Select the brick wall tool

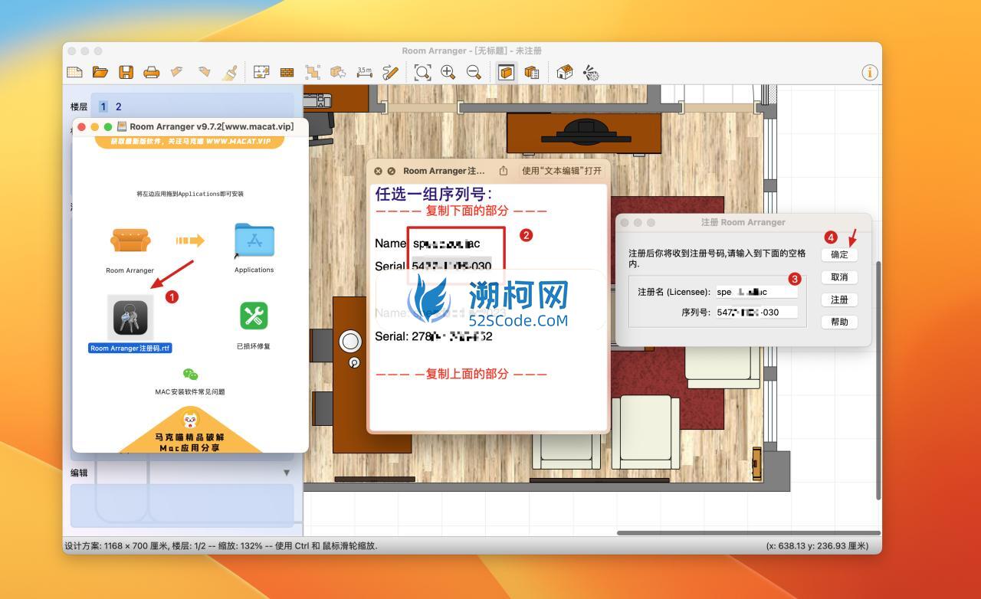287,72
